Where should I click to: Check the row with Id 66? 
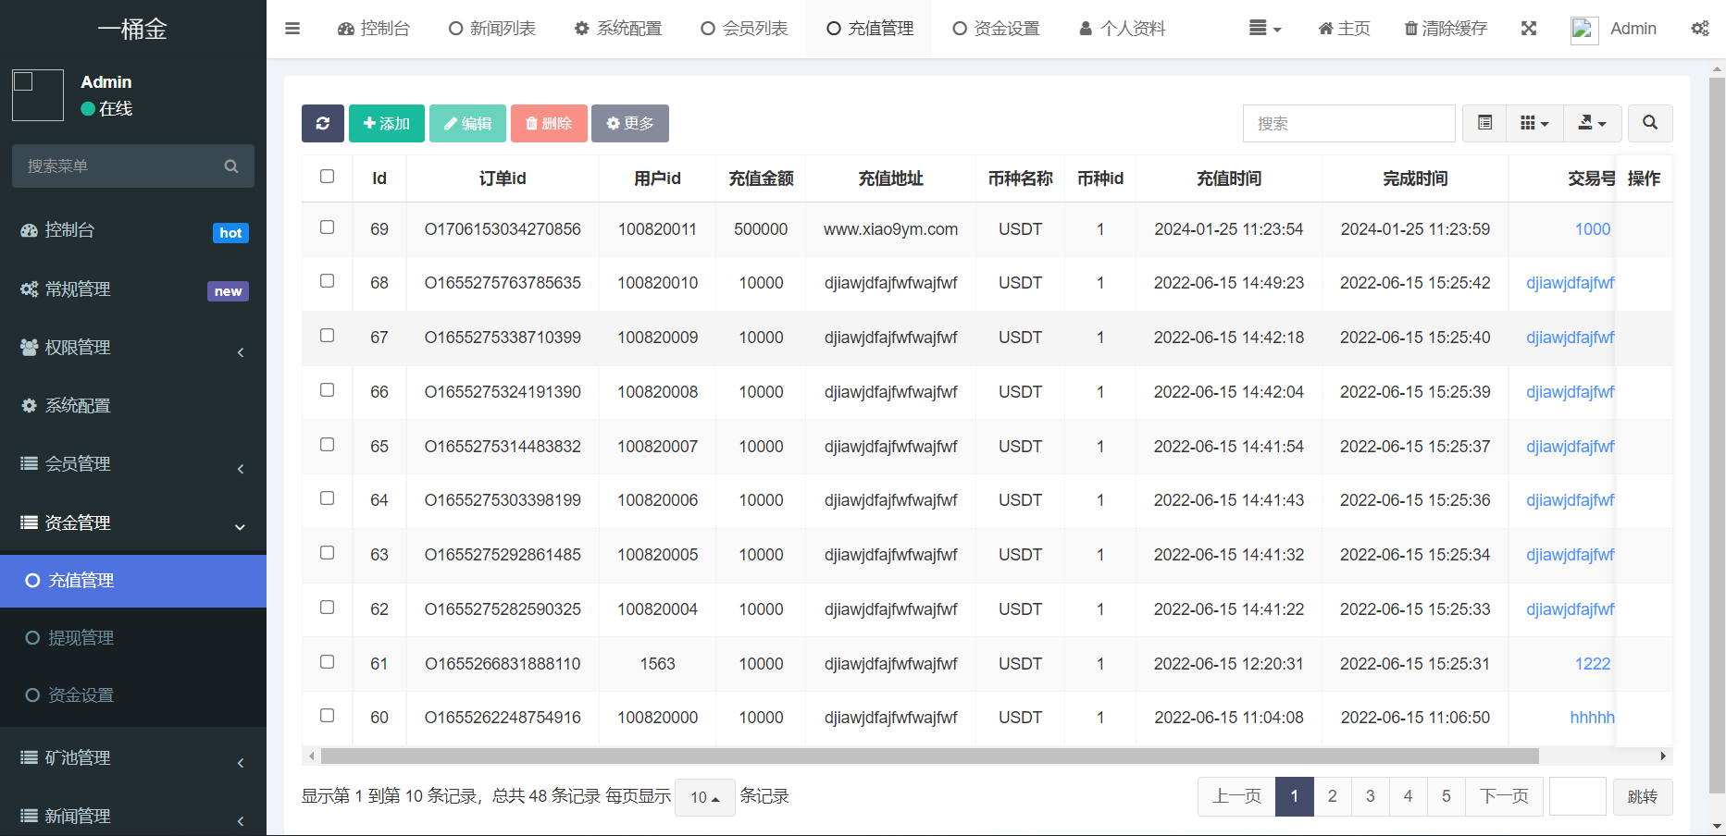327,390
